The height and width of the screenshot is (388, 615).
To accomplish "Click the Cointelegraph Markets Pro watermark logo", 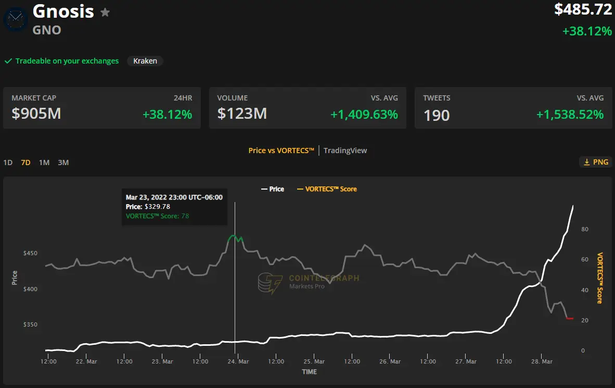I will 270,283.
